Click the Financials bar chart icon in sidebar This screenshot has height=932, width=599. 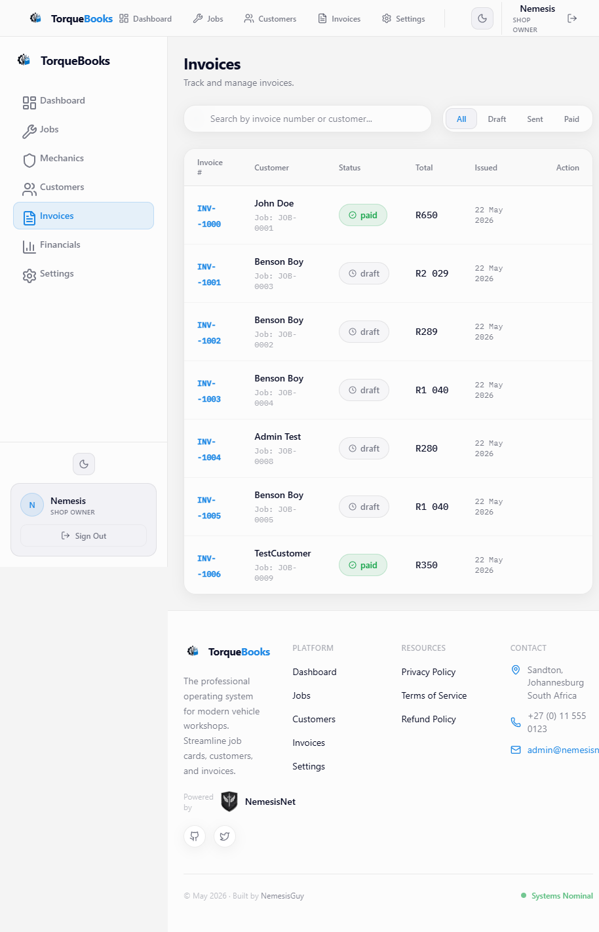pyautogui.click(x=29, y=246)
